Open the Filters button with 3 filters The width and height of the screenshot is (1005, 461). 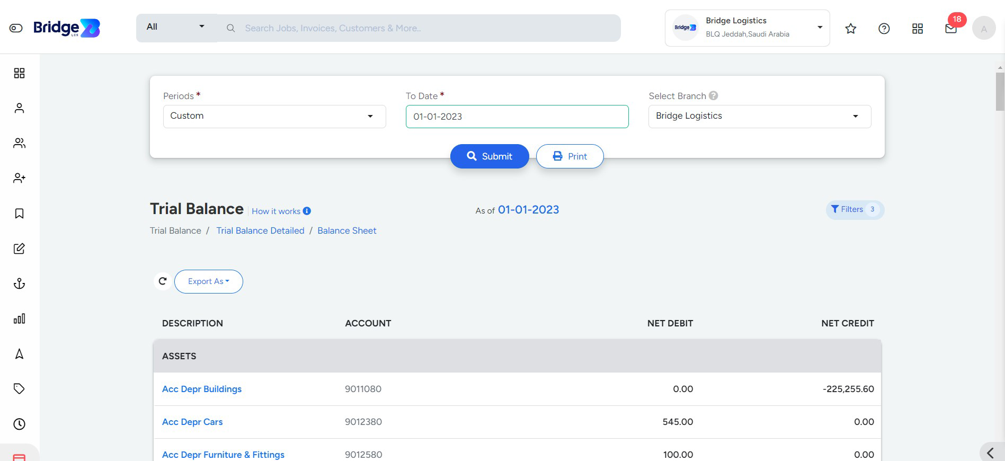[x=855, y=210]
